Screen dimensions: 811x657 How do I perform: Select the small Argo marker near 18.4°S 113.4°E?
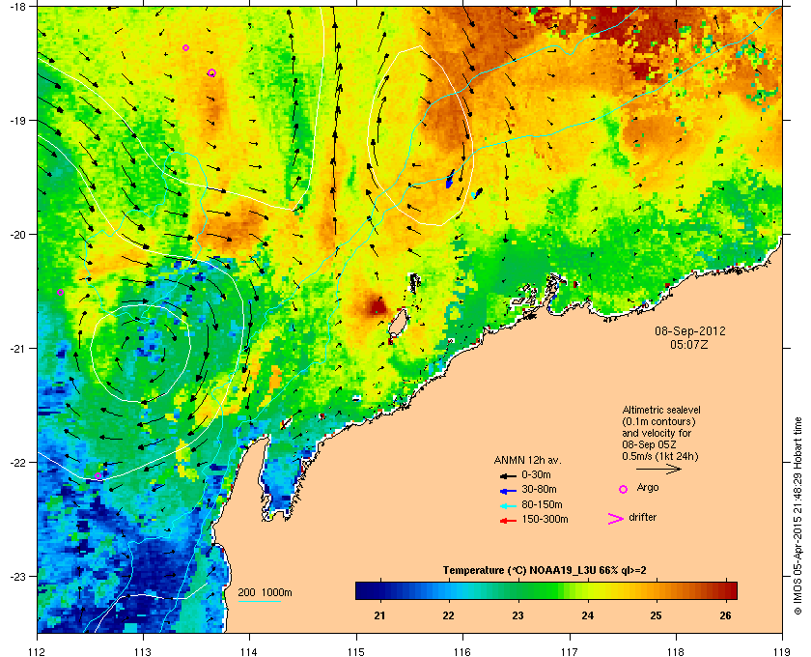185,48
